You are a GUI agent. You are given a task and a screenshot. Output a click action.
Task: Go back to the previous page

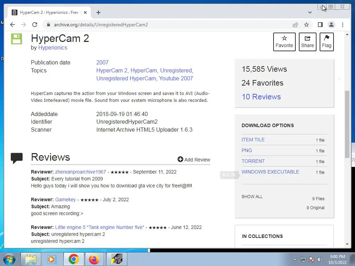click(12, 25)
